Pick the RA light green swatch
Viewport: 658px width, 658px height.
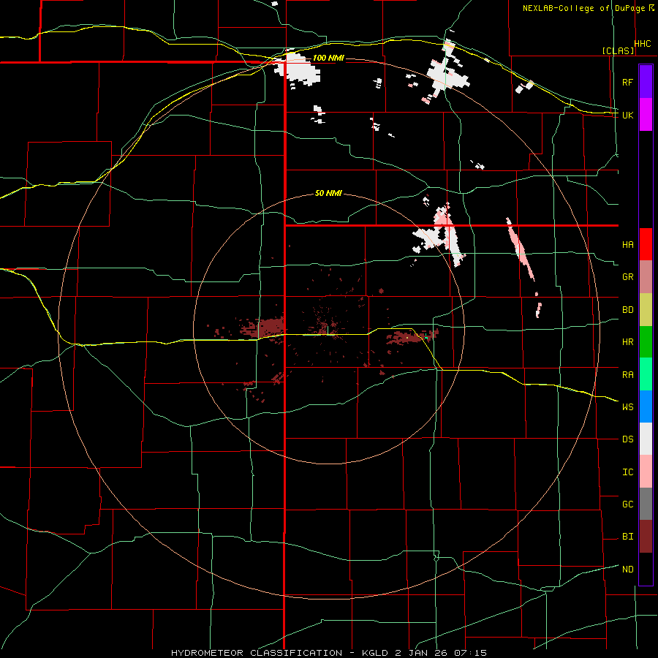point(646,374)
